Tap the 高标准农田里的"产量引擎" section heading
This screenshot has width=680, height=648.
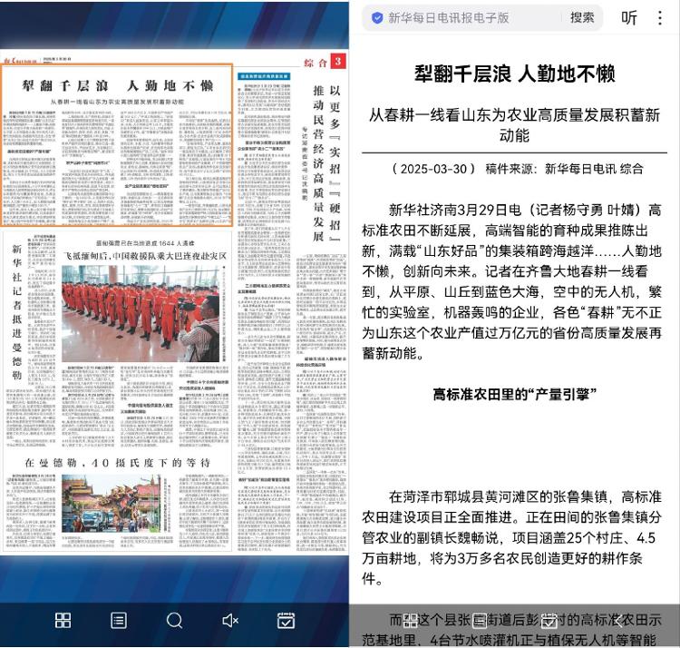click(513, 394)
